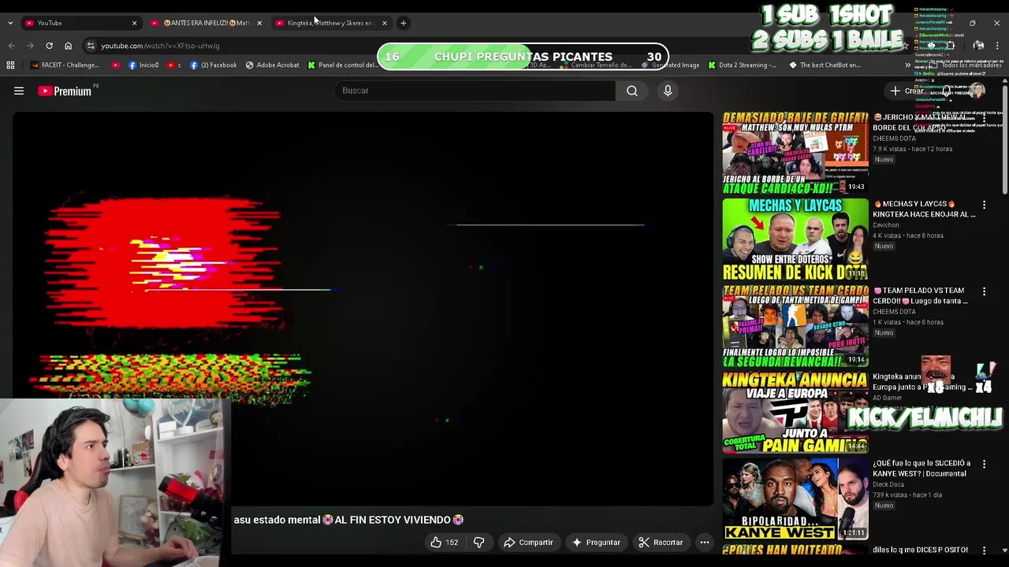Open the Jericho y Matthew video thumbnail

795,153
